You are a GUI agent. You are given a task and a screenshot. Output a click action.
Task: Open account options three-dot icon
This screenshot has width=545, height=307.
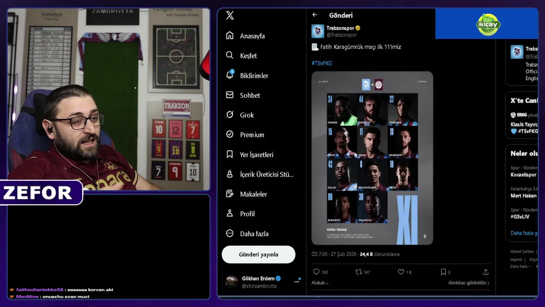(297, 281)
